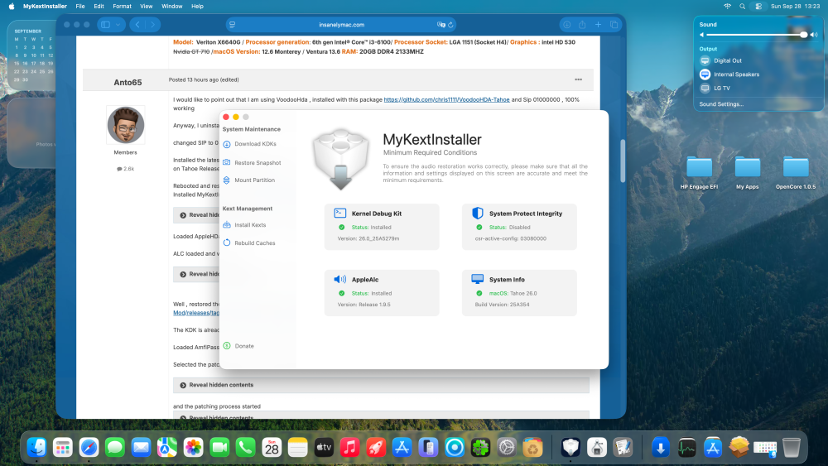The height and width of the screenshot is (466, 828).
Task: Select Digital Out sound output
Action: coord(721,60)
